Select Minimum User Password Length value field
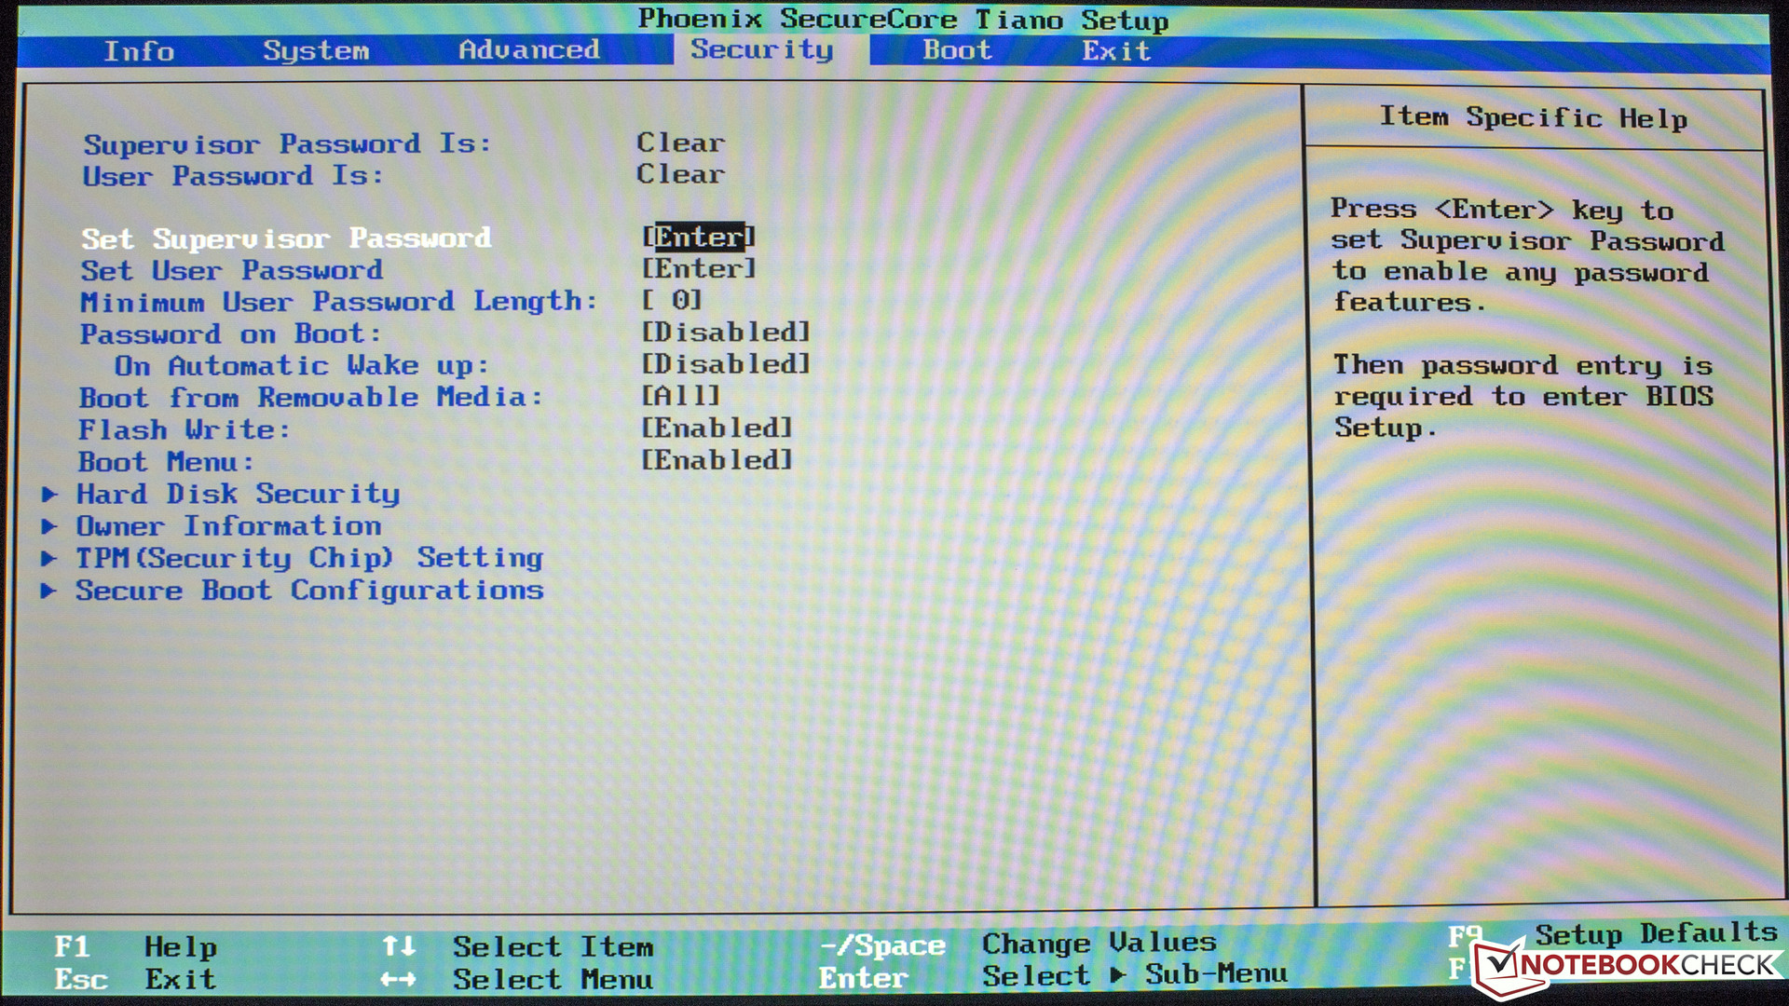The height and width of the screenshot is (1006, 1789). point(671,301)
